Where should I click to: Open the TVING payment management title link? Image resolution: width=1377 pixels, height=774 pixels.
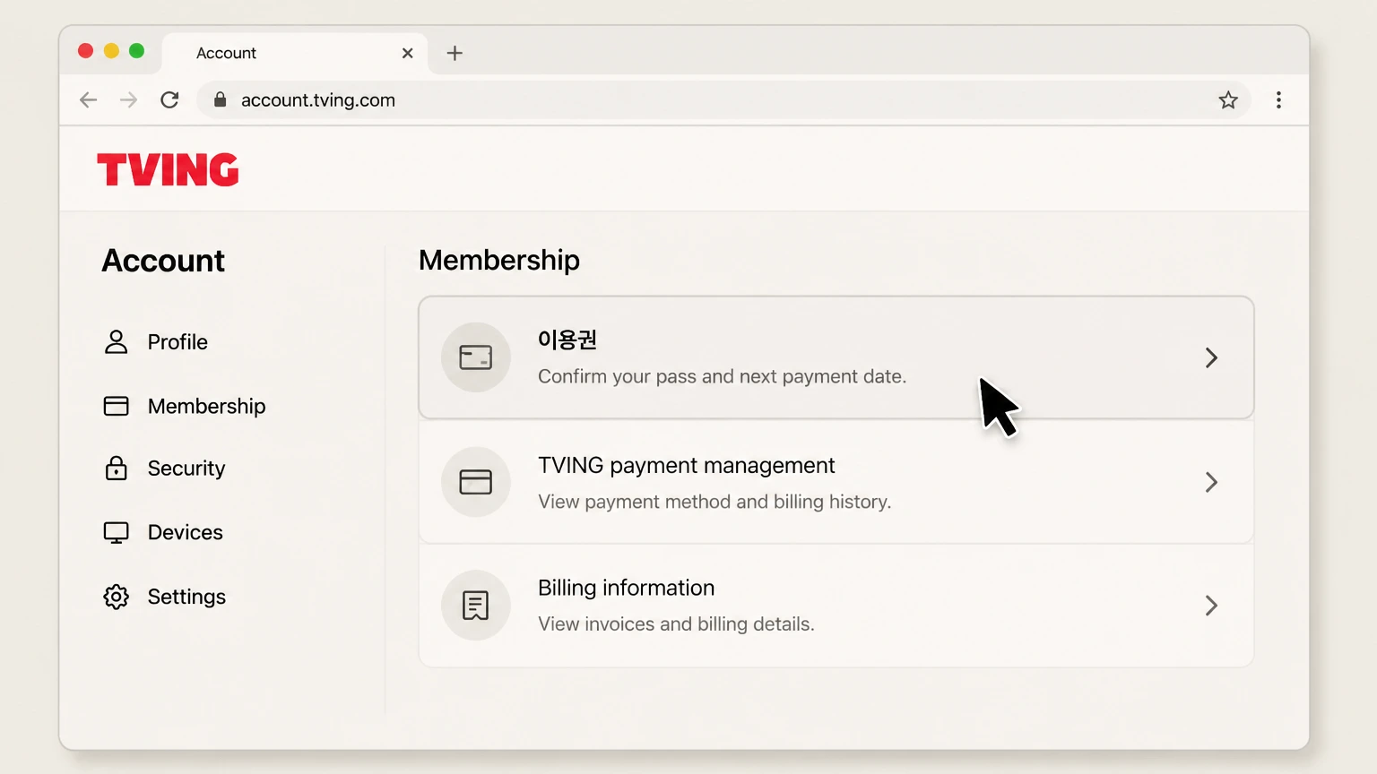tap(686, 466)
